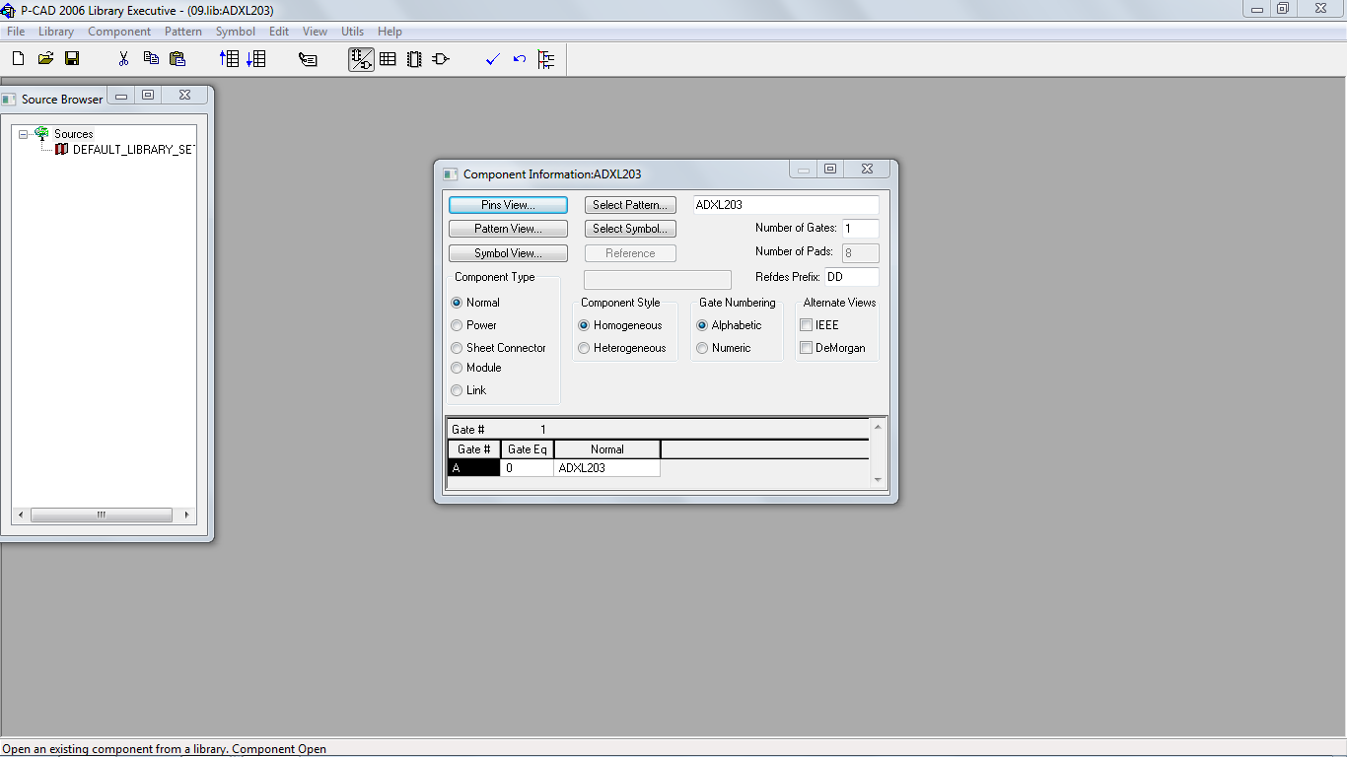Click the Source Browser window icon
Screen dimensions: 1347x757
click(10, 99)
